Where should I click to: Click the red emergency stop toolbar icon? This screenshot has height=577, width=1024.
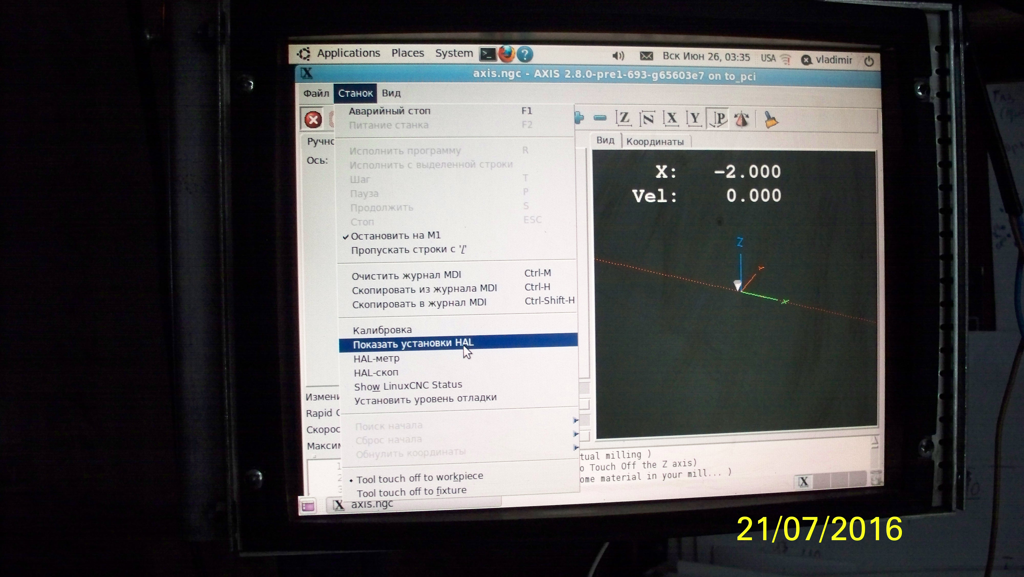click(313, 119)
